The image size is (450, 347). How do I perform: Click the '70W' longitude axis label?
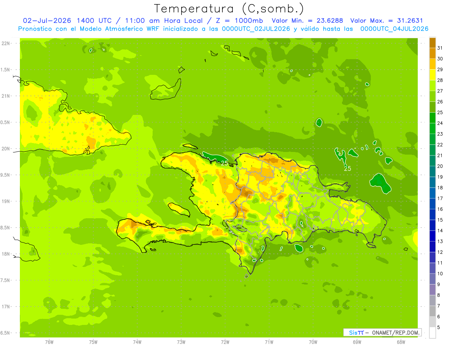click(x=313, y=342)
